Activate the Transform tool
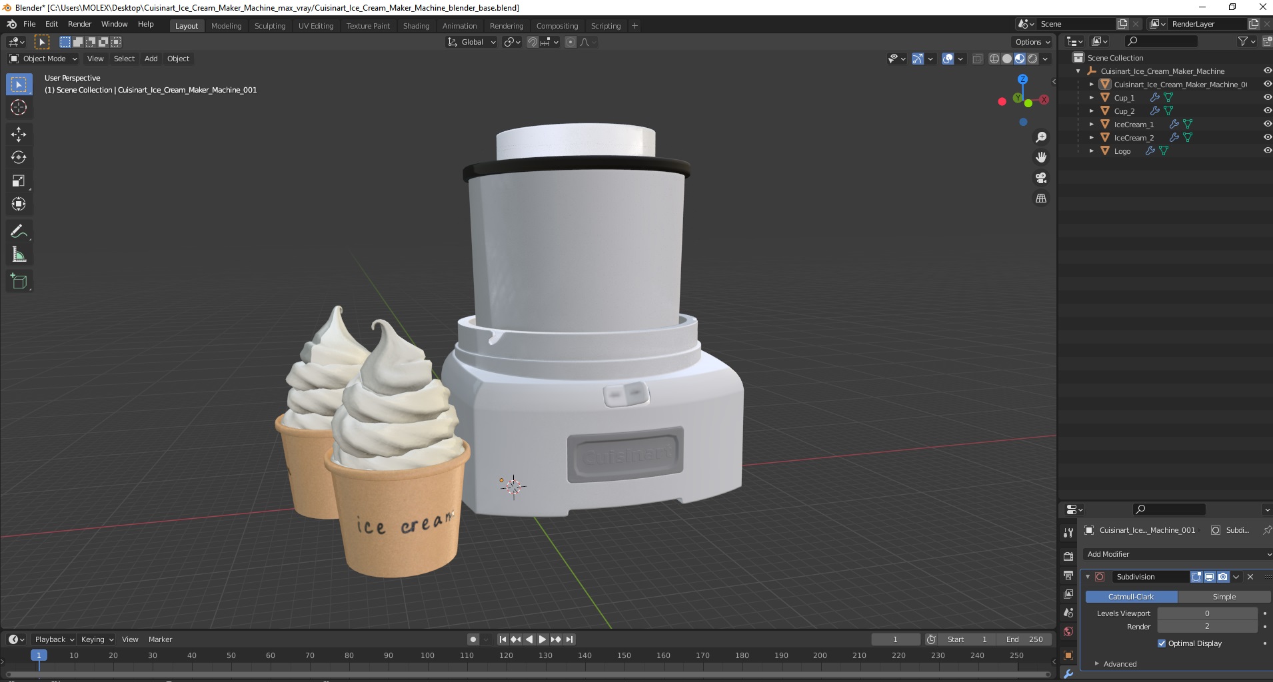The width and height of the screenshot is (1273, 682). 19,204
